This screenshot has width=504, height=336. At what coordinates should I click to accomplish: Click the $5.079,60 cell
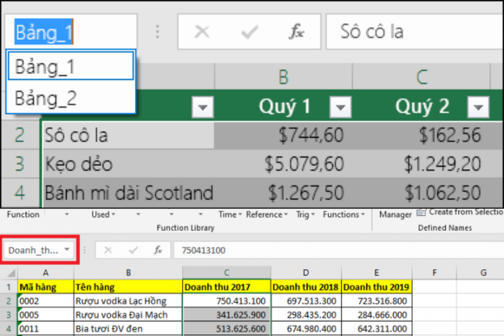283,163
